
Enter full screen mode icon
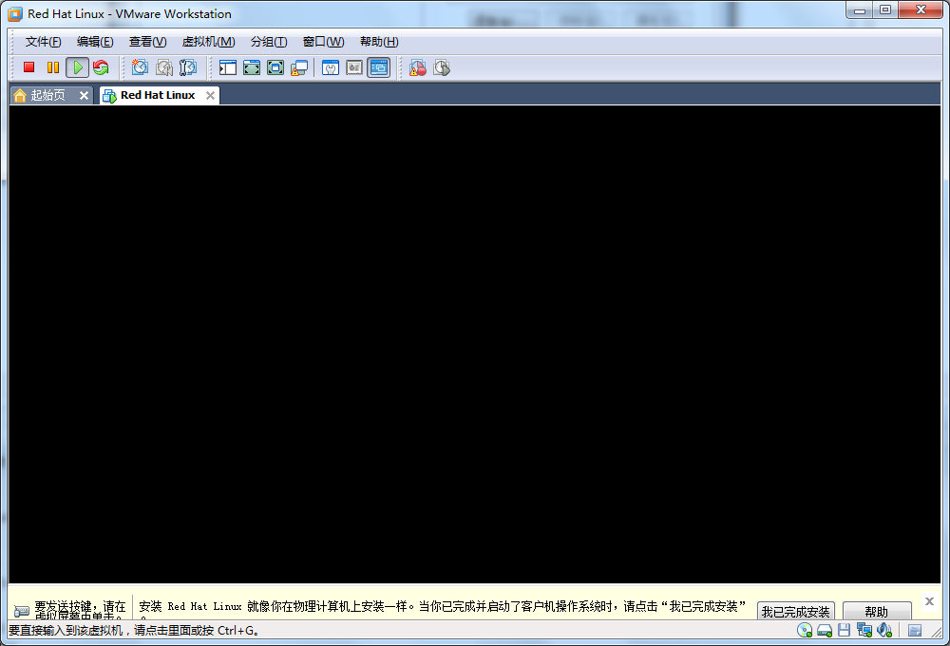(x=275, y=67)
